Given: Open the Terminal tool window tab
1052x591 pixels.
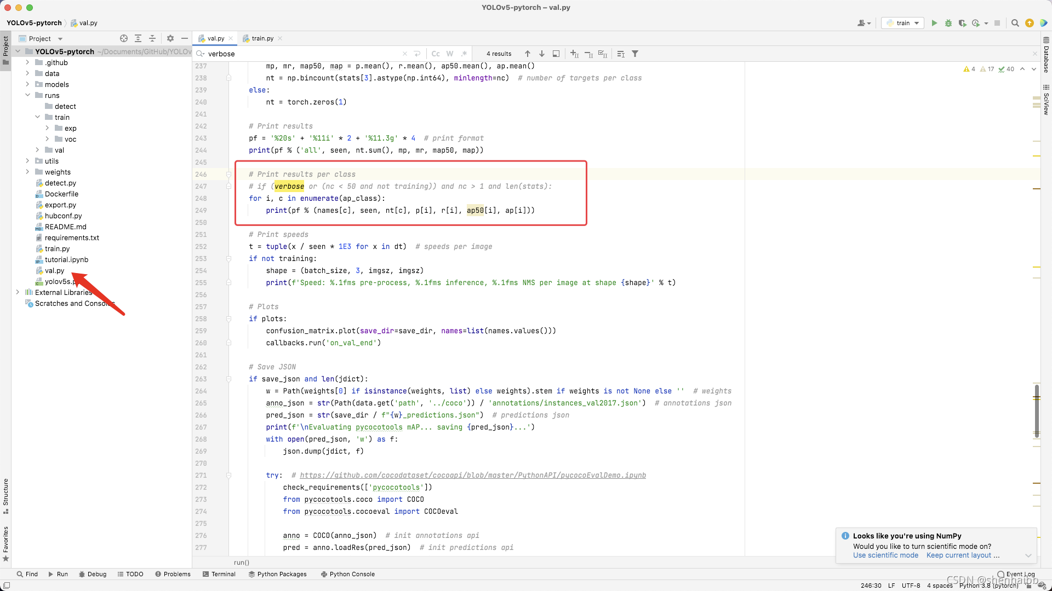Looking at the screenshot, I should point(219,574).
